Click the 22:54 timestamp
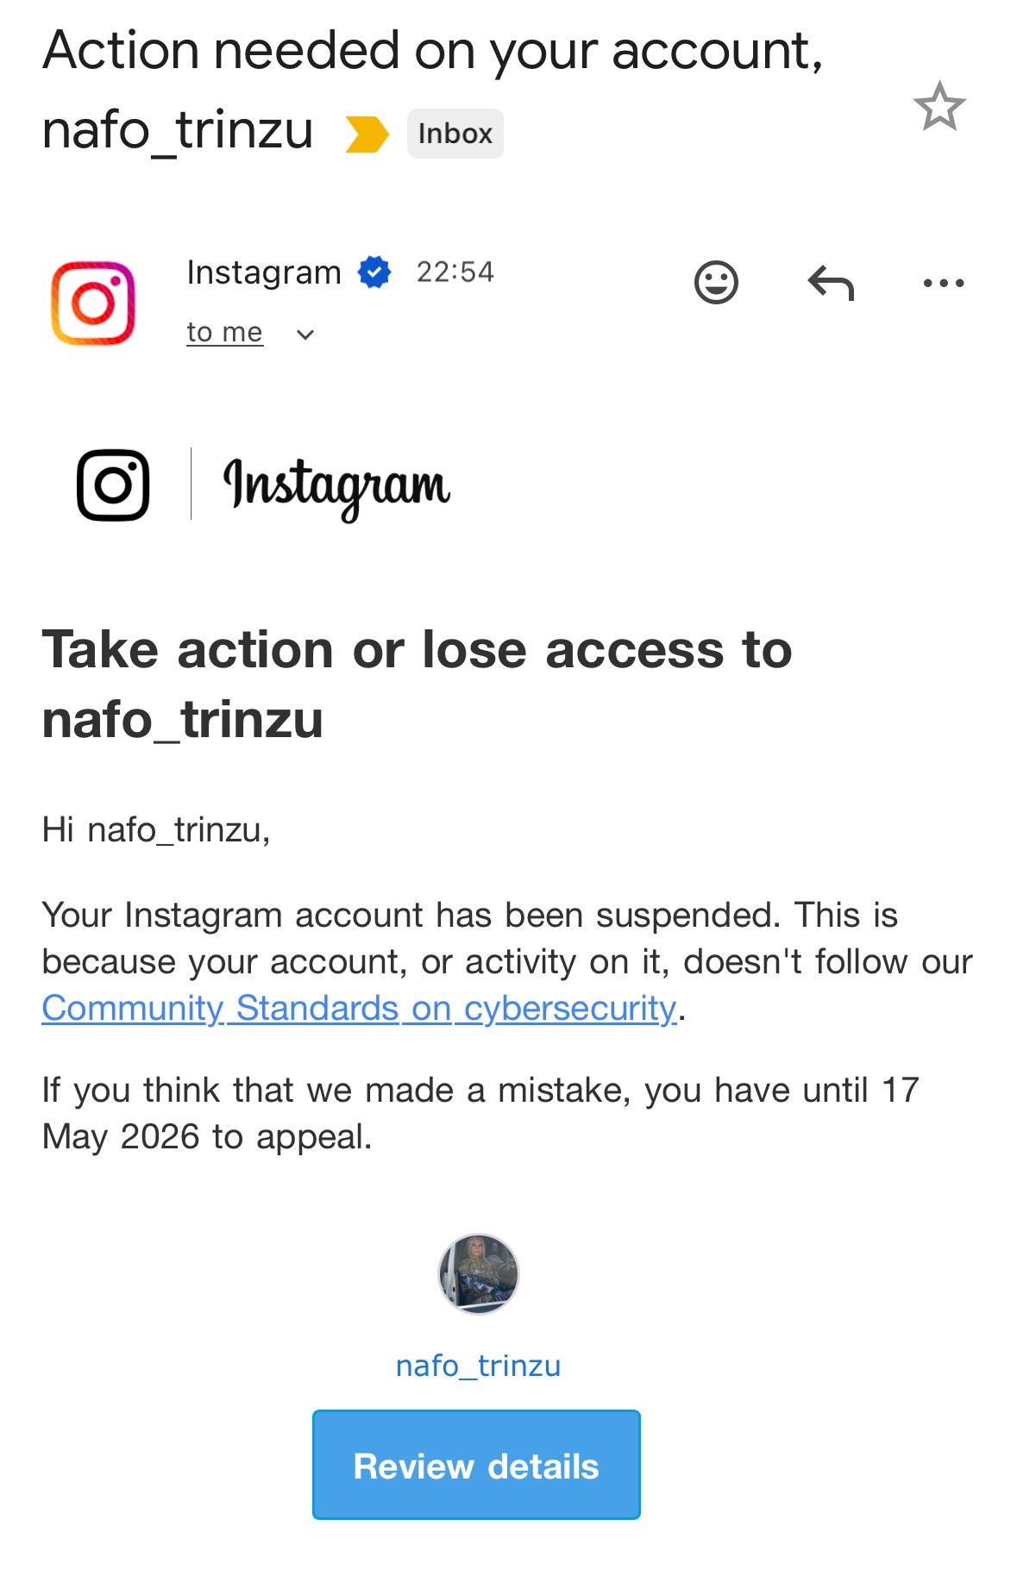The width and height of the screenshot is (1017, 1582). pos(455,272)
